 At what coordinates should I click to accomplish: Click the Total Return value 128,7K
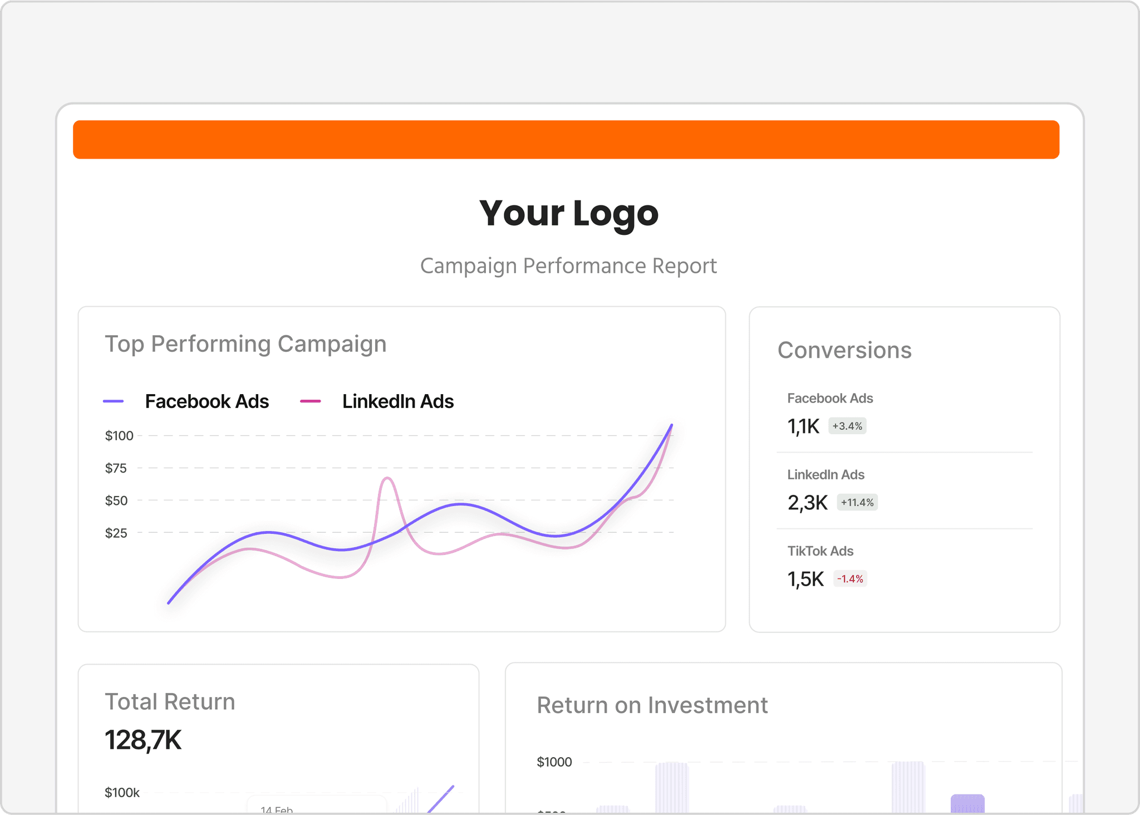(143, 740)
